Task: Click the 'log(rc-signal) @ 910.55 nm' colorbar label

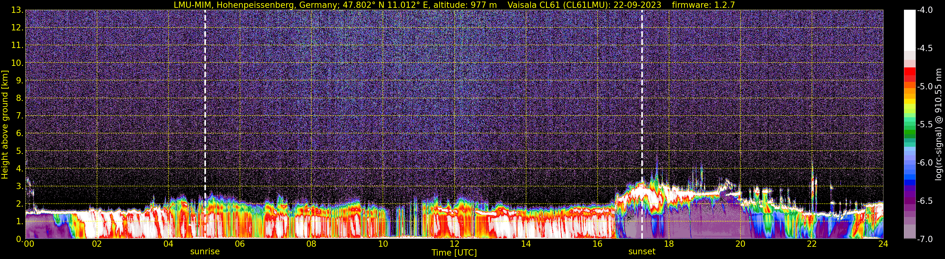Action: click(938, 124)
